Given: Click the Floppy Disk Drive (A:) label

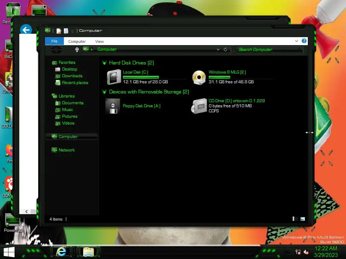Looking at the screenshot, I should [x=142, y=106].
